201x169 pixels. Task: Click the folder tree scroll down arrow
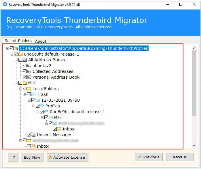pyautogui.click(x=194, y=146)
